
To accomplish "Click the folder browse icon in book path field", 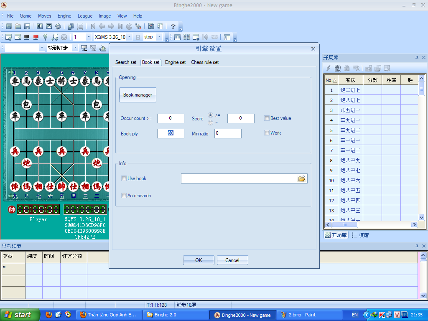I will point(302,178).
